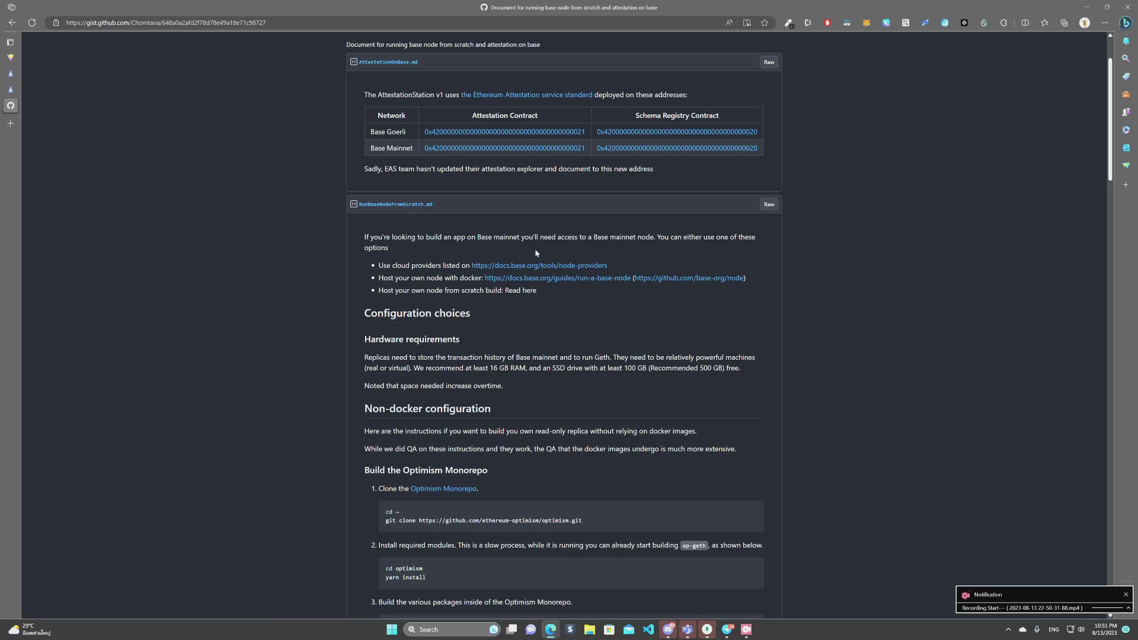Open the weather widget on taskbar

[30, 629]
